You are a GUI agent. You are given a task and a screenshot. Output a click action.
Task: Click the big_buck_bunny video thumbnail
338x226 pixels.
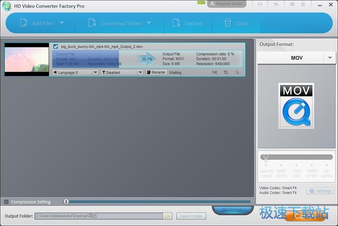[27, 59]
